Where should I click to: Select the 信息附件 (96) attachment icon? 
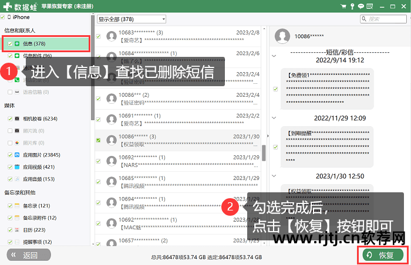(x=17, y=56)
